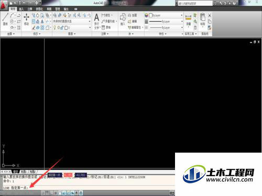Click the Match Properties icon in Clipboard panel
The image size is (262, 196).
click(x=210, y=28)
